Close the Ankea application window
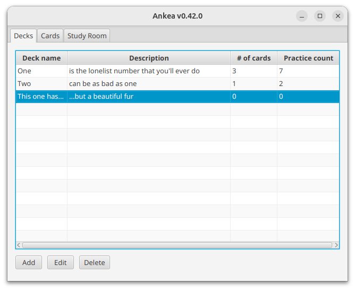Screen dimensions: 355x290 click(x=338, y=16)
